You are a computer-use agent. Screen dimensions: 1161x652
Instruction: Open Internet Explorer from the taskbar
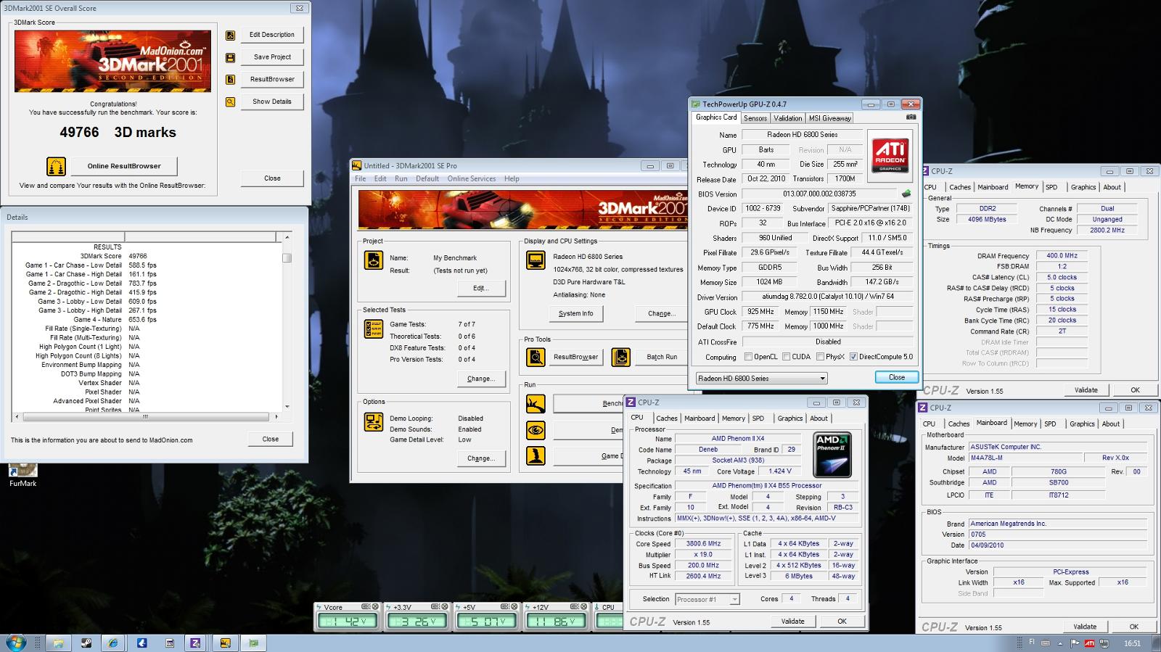[x=113, y=643]
